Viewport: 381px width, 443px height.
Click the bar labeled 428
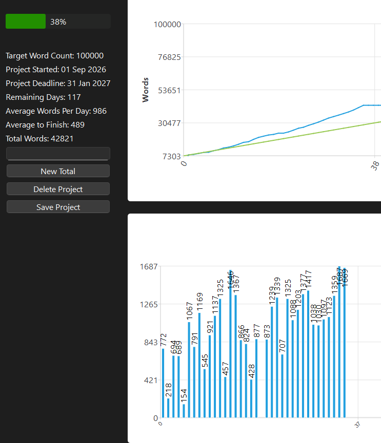[x=251, y=398]
